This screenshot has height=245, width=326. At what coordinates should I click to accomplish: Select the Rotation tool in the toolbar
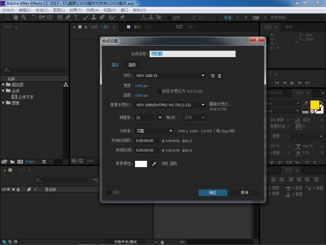[x=33, y=18]
